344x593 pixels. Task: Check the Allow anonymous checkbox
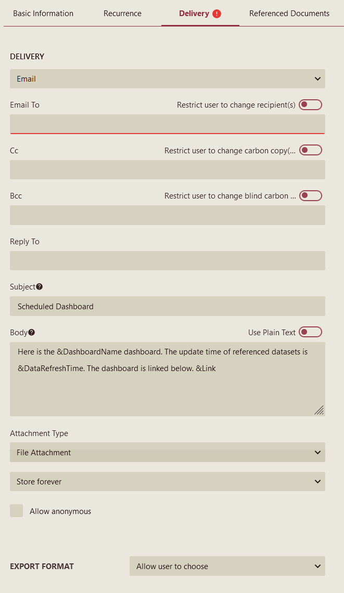coord(17,511)
